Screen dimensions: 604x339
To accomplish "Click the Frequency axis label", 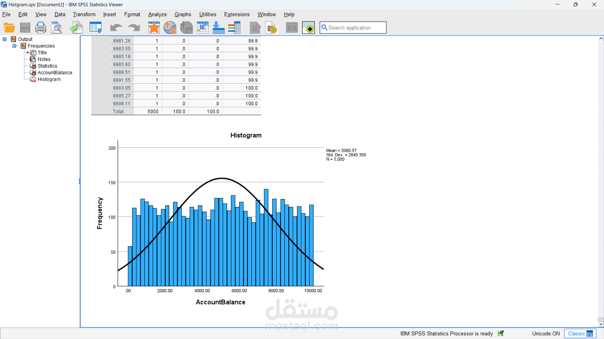I will [x=100, y=213].
